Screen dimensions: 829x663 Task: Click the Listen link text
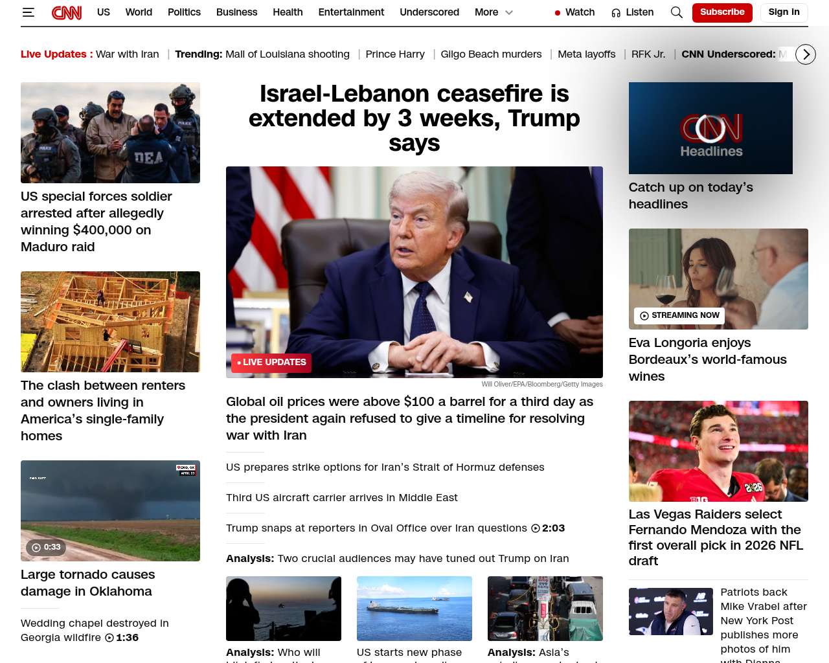pos(640,12)
